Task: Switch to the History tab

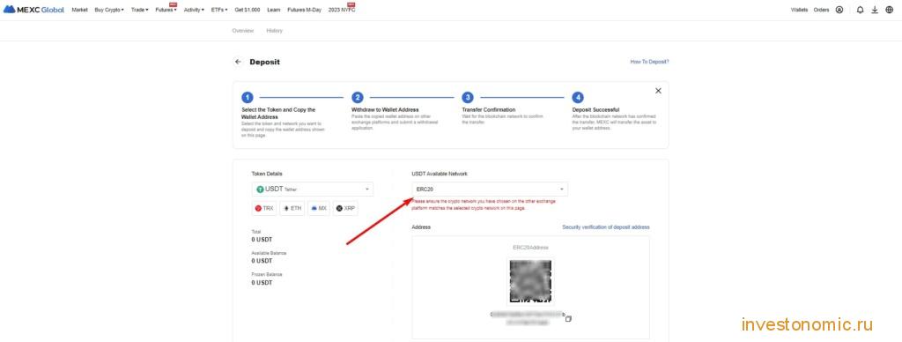Action: (x=275, y=31)
